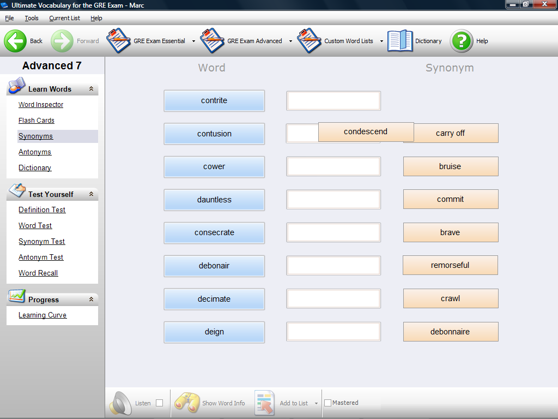Open the Tools menu
Viewport: 558px width, 419px height.
[31, 18]
